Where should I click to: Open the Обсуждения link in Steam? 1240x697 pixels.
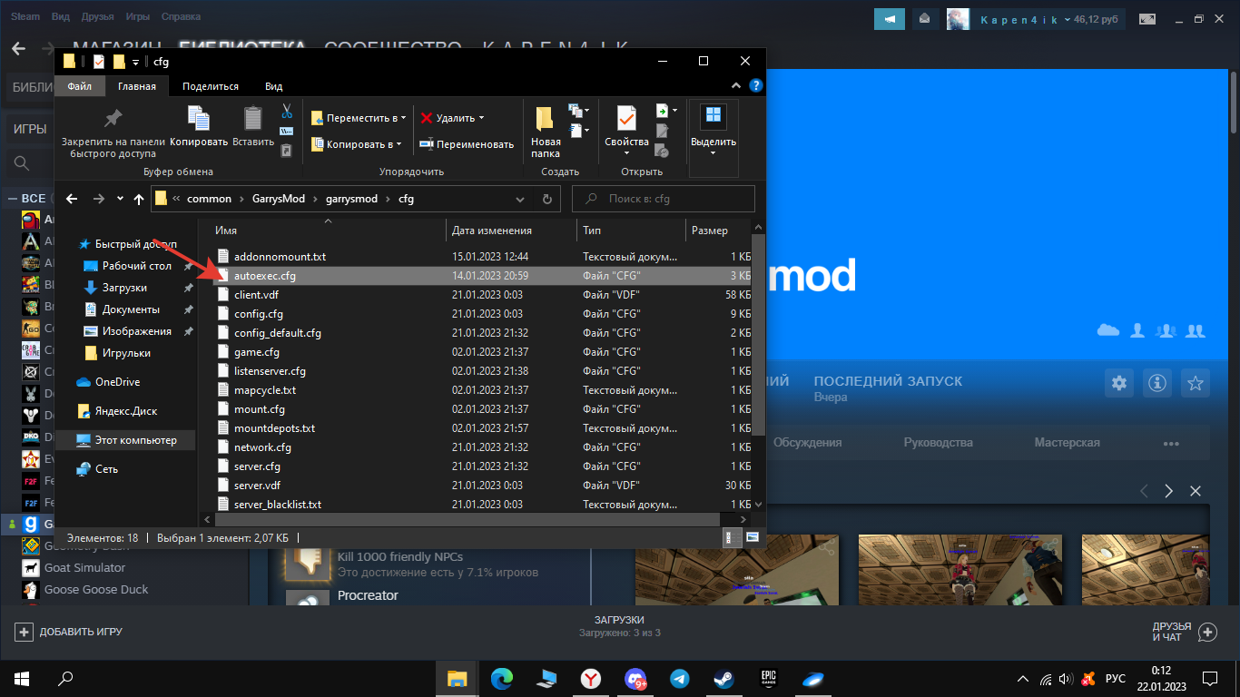(807, 443)
